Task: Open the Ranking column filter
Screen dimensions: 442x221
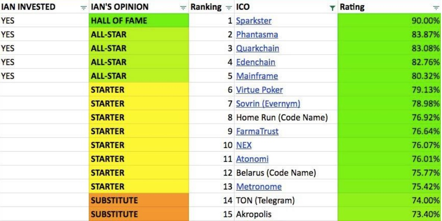Action: click(x=229, y=7)
